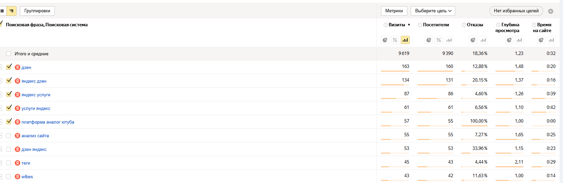Select bar chart under Время на сайте
Viewport: 563px width, 183px height.
click(551, 40)
